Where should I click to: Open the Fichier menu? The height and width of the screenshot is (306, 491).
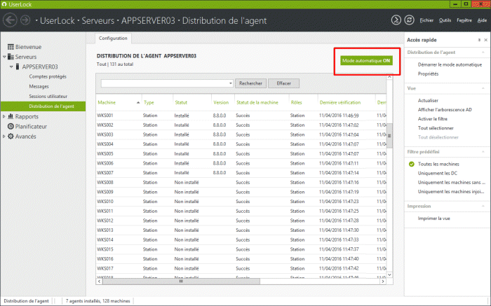[x=426, y=20]
